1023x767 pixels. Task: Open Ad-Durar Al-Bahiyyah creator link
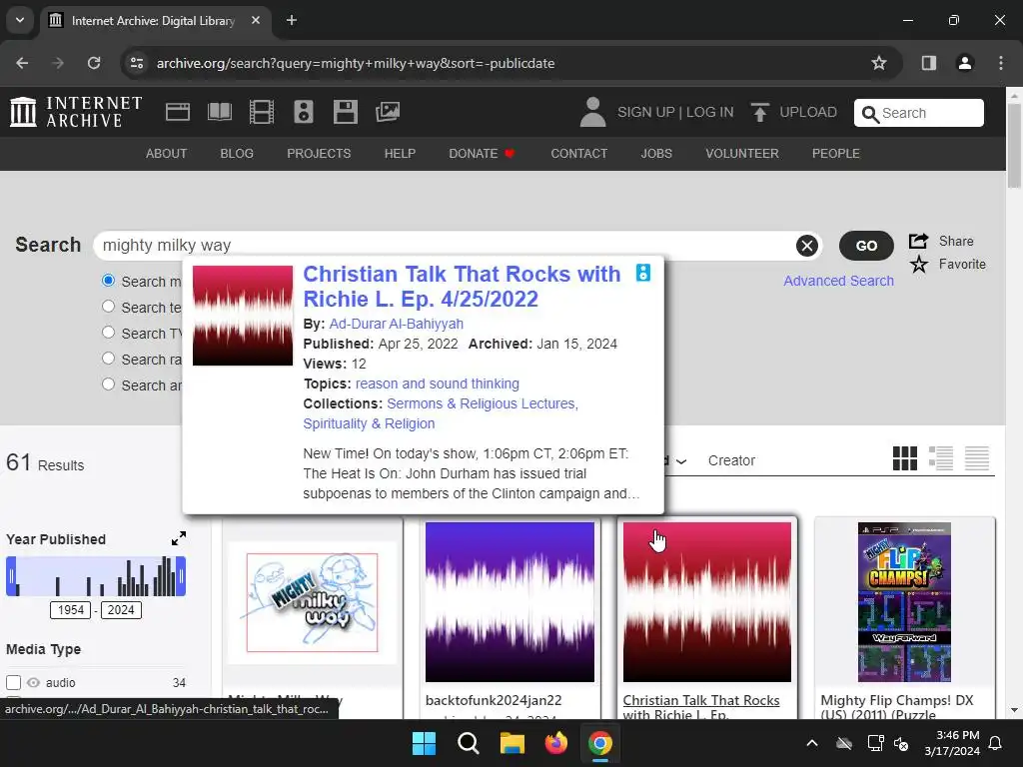pos(396,324)
